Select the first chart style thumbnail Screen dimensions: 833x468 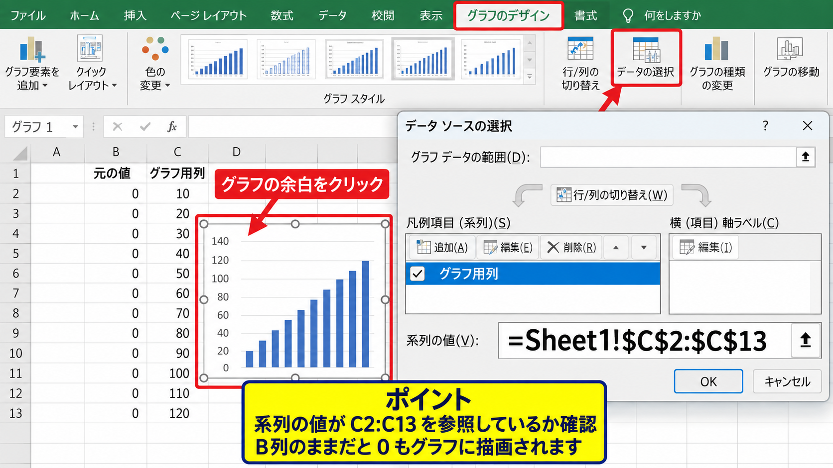click(218, 60)
